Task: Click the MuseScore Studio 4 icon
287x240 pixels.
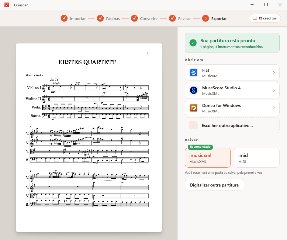Action: 194,90
